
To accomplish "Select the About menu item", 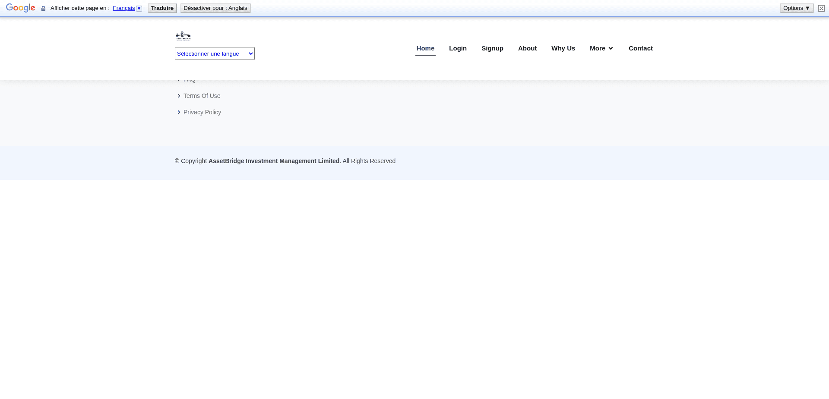I will 527,48.
